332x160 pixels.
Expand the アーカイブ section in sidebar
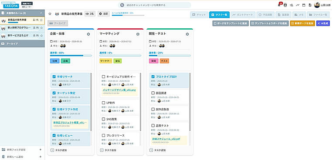click(x=22, y=44)
